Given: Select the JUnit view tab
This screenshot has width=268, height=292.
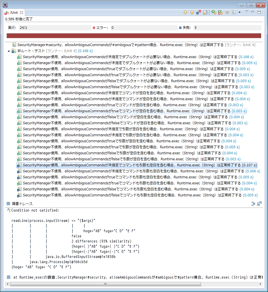Looking at the screenshot, I should (x=14, y=13).
